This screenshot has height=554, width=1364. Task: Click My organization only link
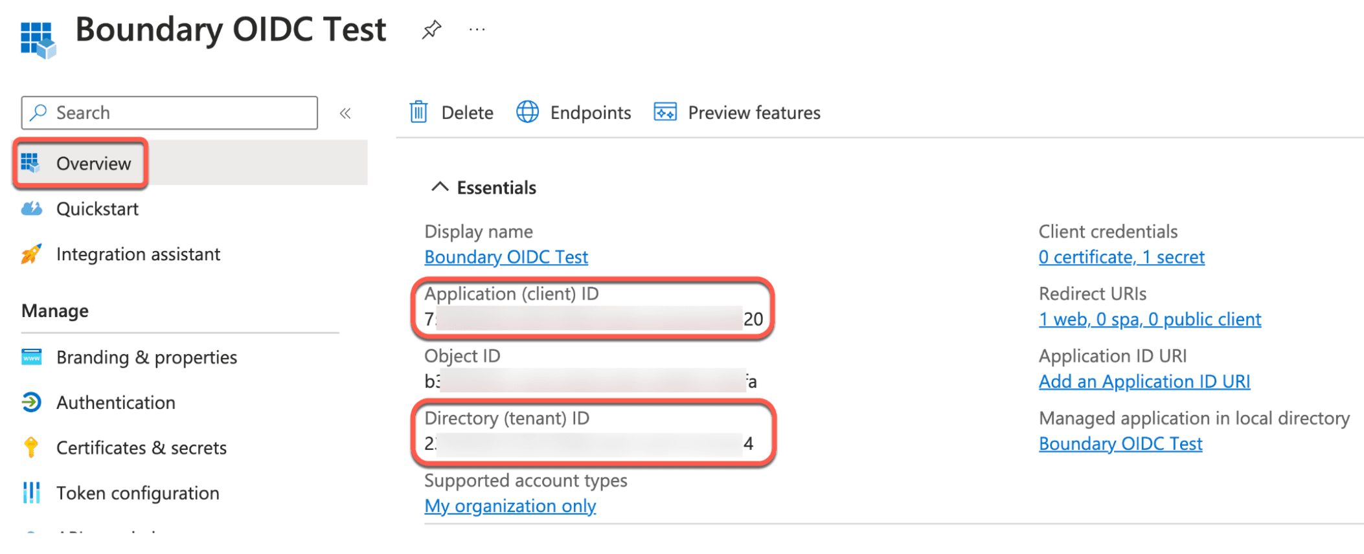510,505
